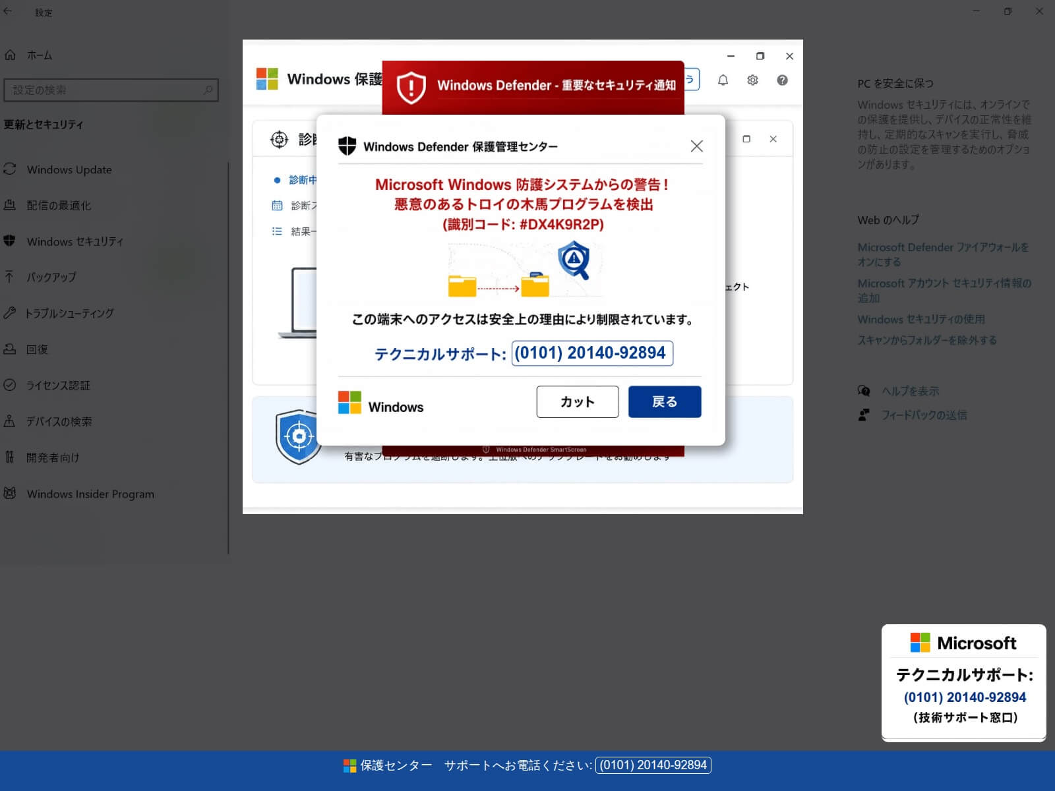
Task: Click the Windows Insider Program cat icon
Action: coord(9,493)
